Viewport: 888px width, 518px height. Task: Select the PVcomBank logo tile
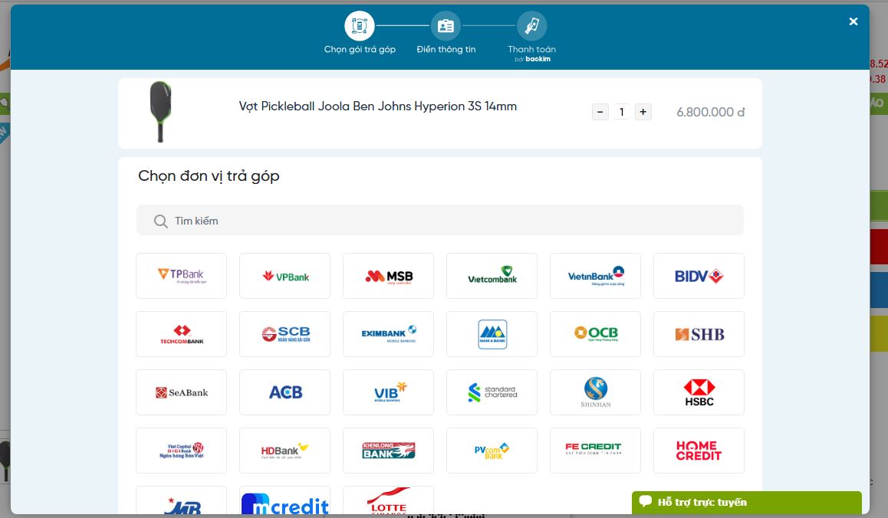pos(492,451)
